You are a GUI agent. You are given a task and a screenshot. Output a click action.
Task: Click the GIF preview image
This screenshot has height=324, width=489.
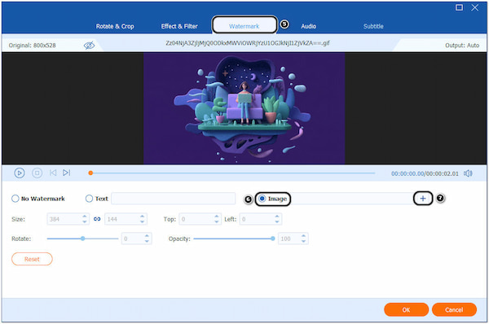tap(244, 108)
